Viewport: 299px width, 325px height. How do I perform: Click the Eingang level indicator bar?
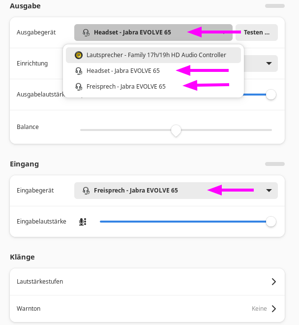point(275,164)
